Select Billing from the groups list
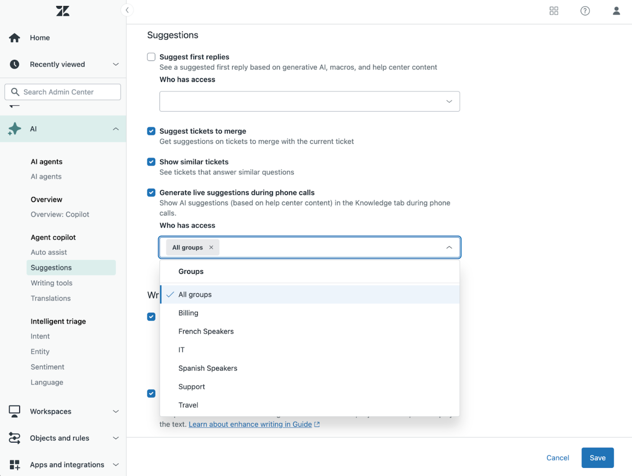This screenshot has height=476, width=632. click(188, 313)
